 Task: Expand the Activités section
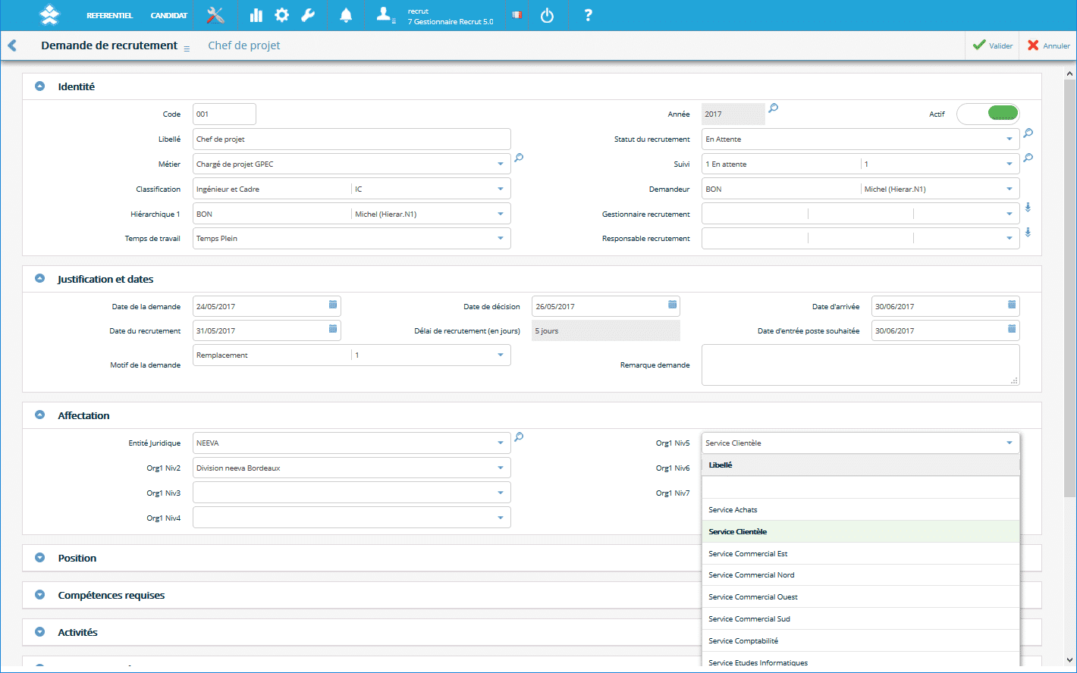coord(40,632)
